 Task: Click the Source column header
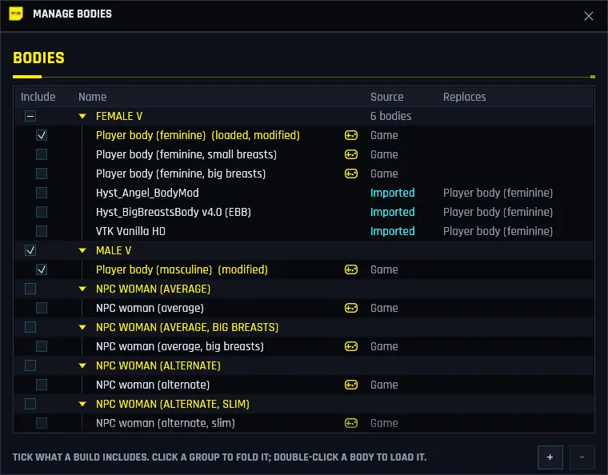click(386, 97)
